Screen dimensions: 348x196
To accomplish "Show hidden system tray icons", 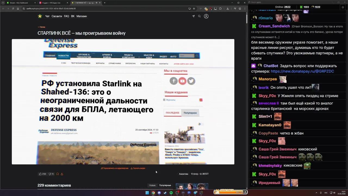I will (x=316, y=193).
